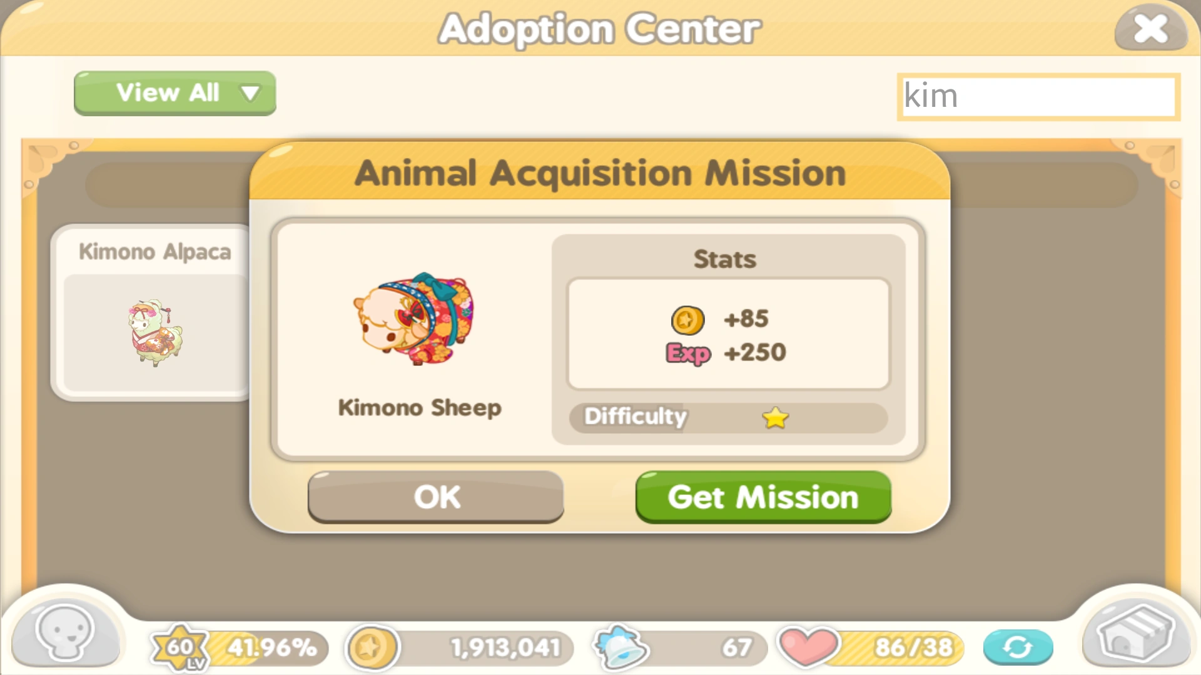
Task: Tap the blue bell currency icon
Action: click(x=622, y=647)
